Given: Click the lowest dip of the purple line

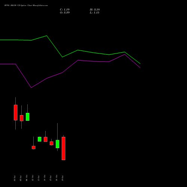Looking at the screenshot, I should pos(31,88).
